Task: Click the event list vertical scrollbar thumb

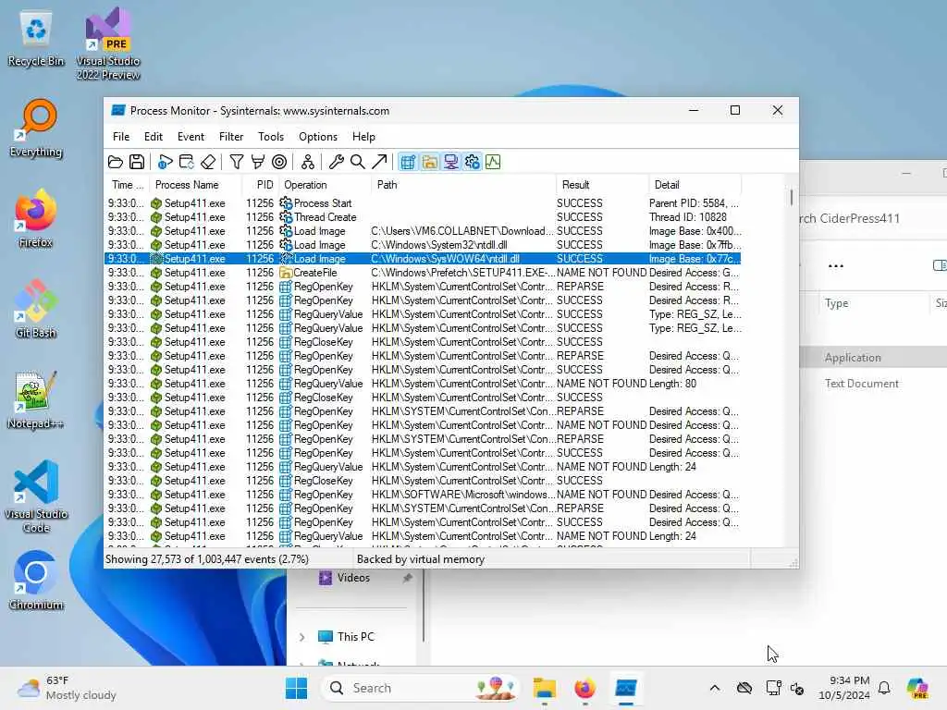Action: pos(792,198)
